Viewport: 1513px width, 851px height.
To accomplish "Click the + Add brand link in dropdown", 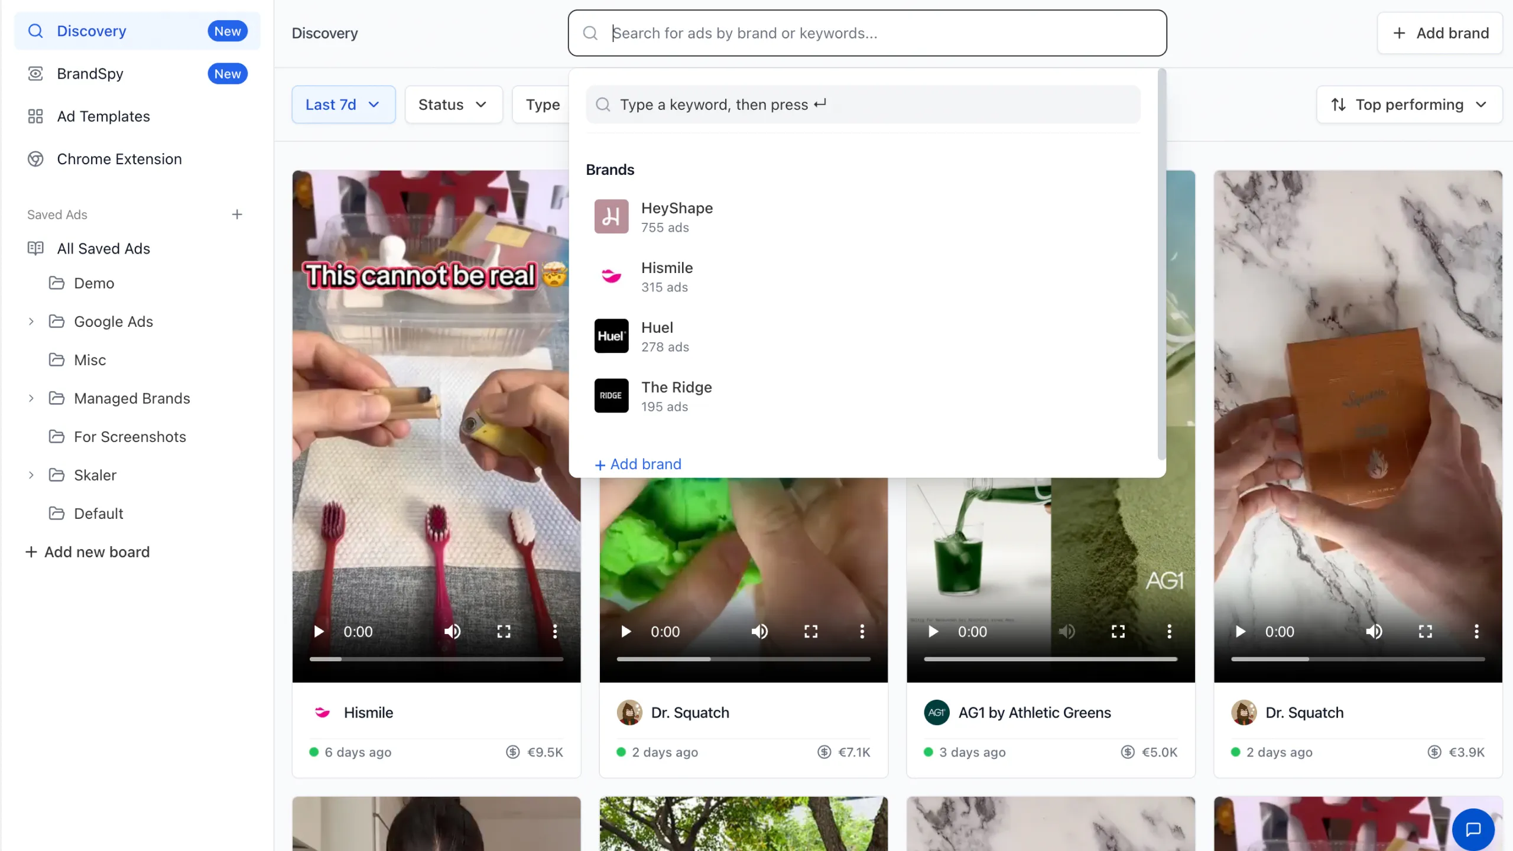I will 638,464.
